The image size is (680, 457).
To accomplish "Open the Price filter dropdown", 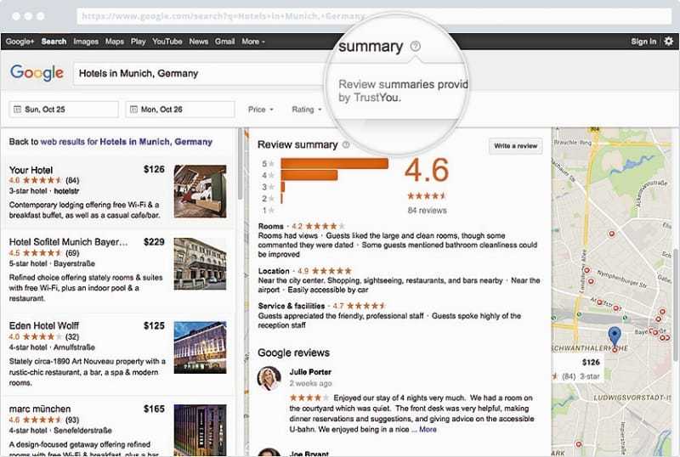I will pos(260,110).
